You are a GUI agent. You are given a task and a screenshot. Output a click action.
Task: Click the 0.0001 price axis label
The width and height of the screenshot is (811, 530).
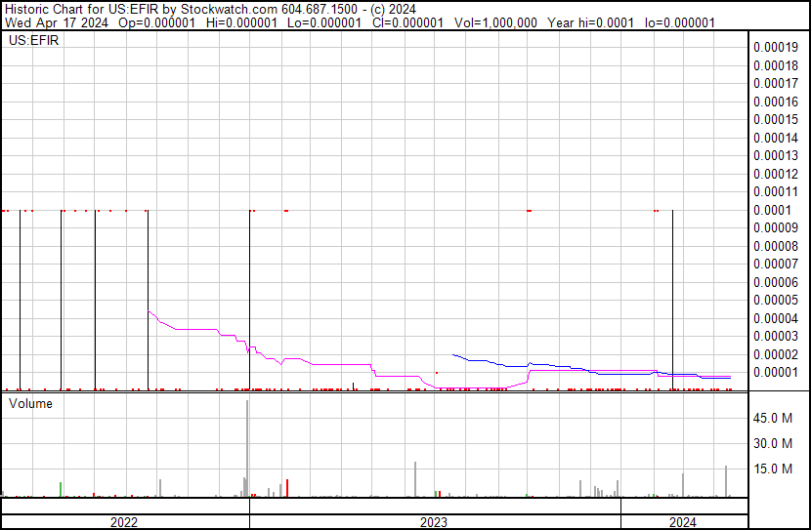(x=771, y=210)
